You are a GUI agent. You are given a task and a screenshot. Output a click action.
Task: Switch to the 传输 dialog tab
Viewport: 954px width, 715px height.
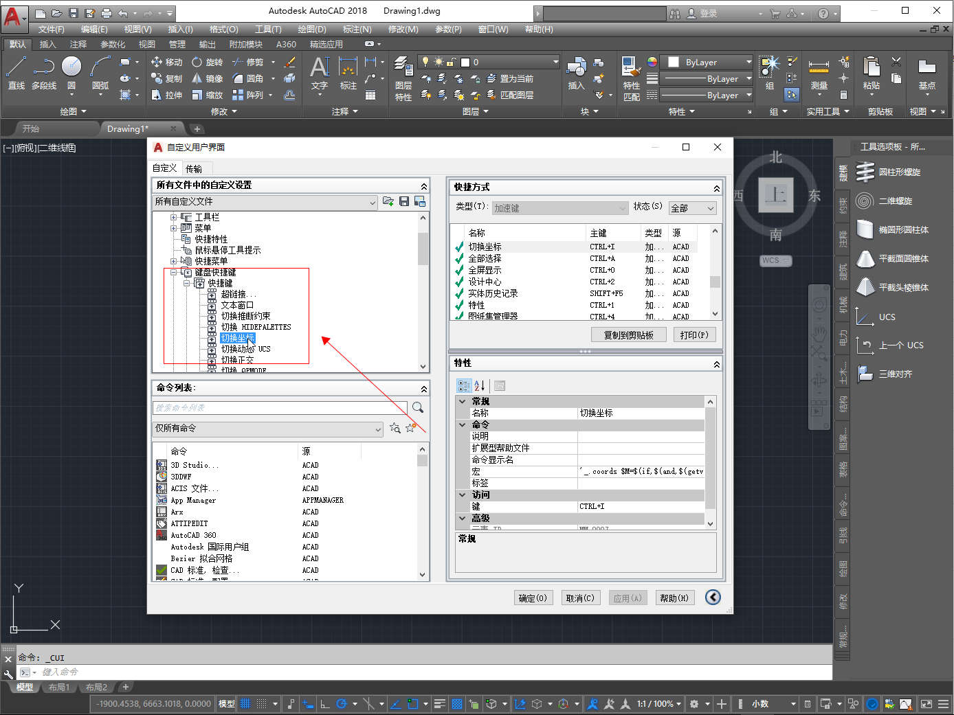click(194, 168)
